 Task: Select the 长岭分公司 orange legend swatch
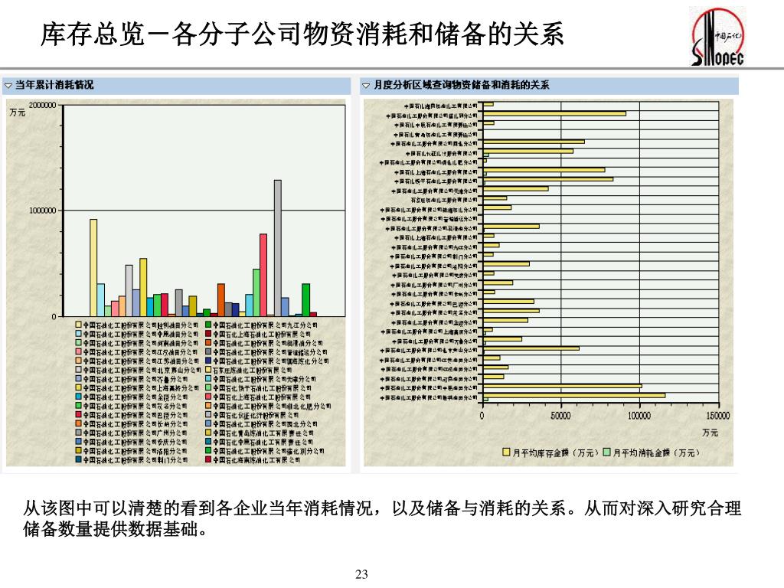coord(79,424)
